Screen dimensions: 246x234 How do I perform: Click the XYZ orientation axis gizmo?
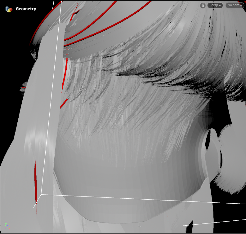tap(7, 226)
